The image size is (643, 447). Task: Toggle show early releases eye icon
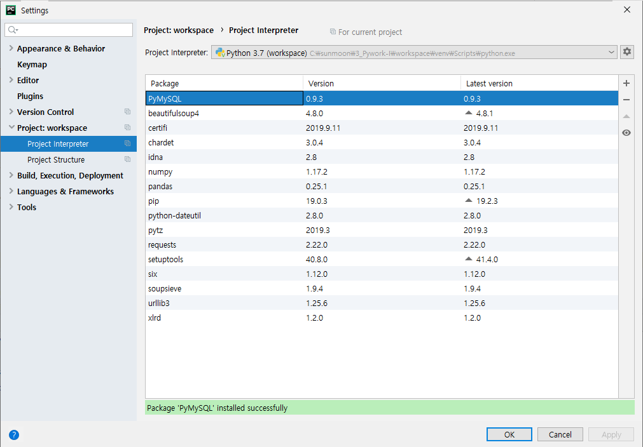point(626,133)
